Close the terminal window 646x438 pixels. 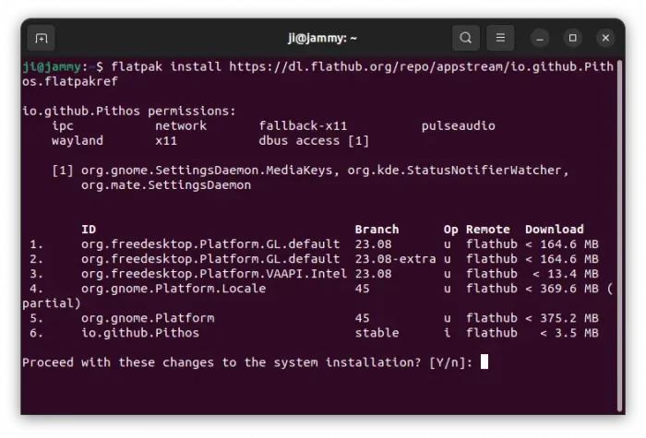click(x=605, y=38)
